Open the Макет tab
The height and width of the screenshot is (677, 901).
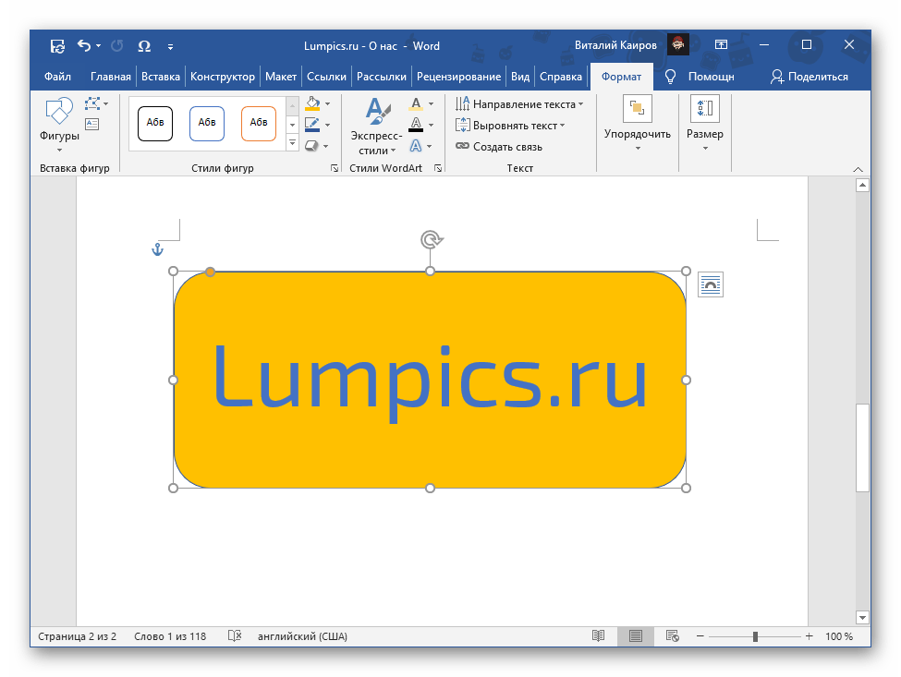click(x=280, y=77)
